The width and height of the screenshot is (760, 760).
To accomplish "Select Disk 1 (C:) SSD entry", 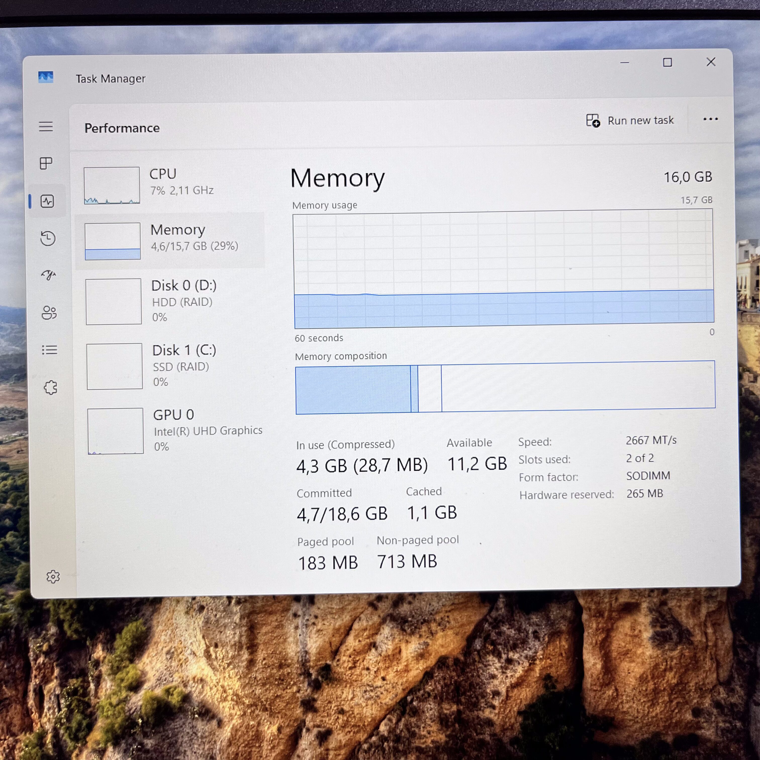I will 172,366.
